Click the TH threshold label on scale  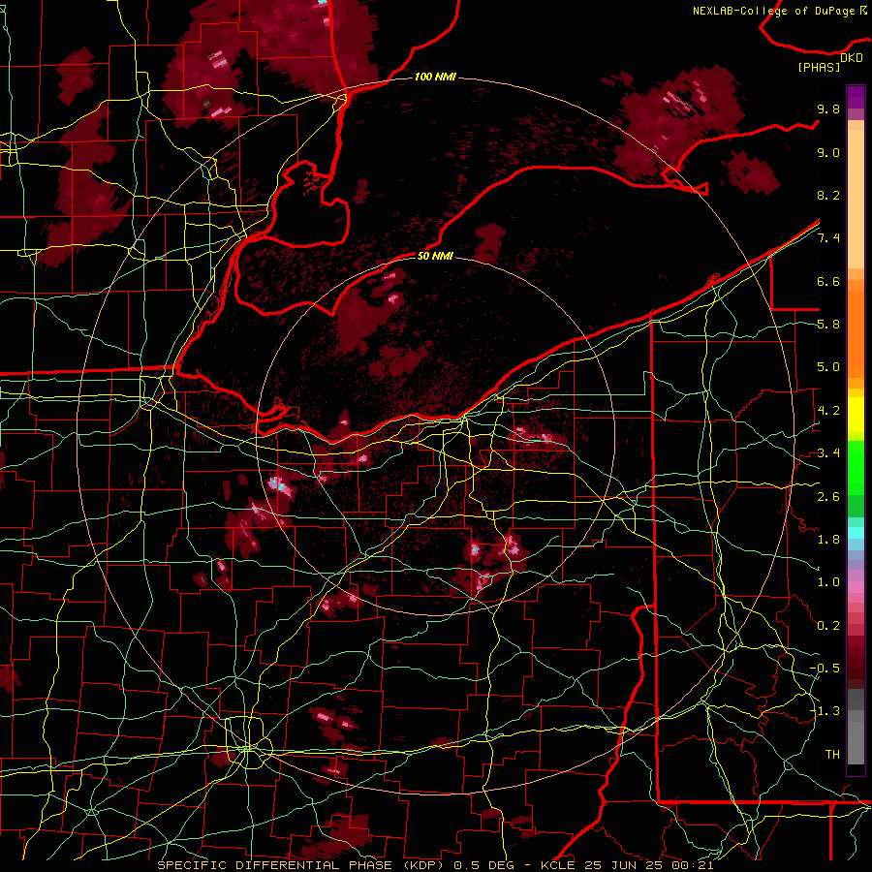[832, 755]
